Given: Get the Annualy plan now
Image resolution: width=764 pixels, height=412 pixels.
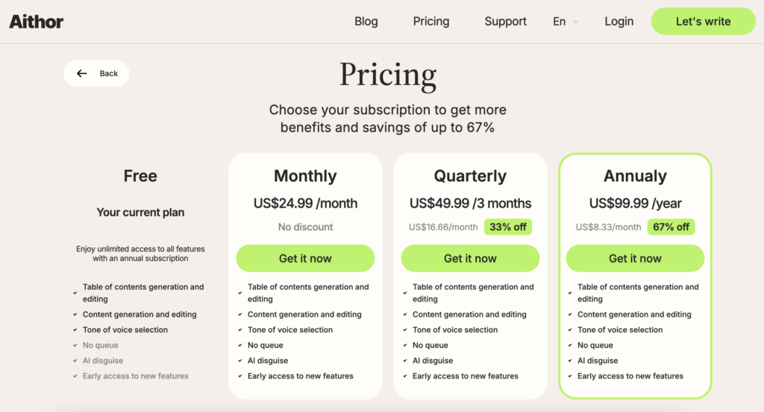Looking at the screenshot, I should [635, 258].
